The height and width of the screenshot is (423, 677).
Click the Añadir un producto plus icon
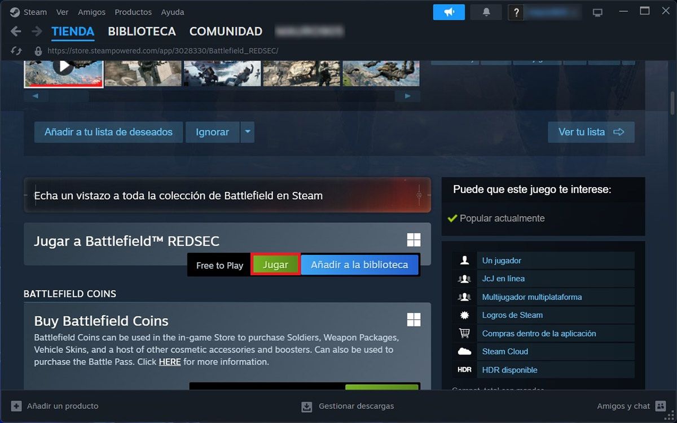[16, 406]
